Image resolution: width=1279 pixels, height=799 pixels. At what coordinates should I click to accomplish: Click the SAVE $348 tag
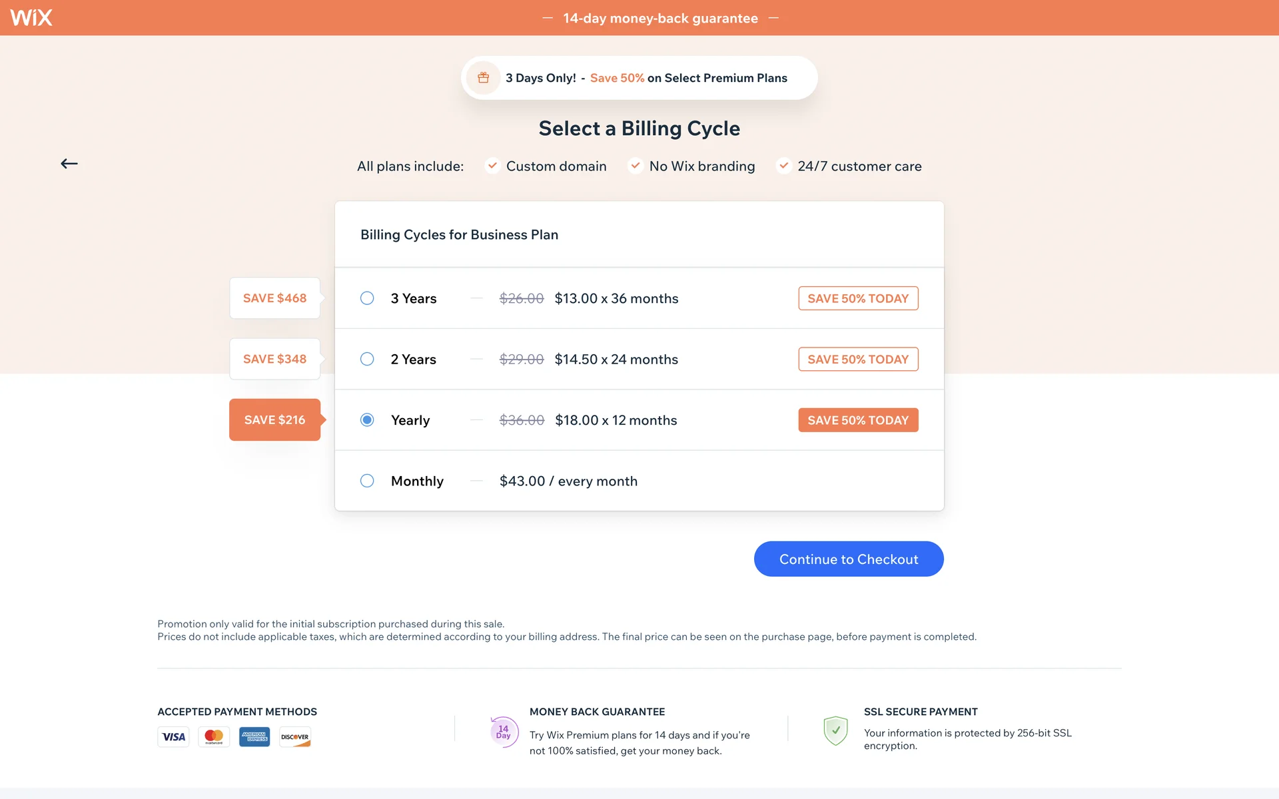point(274,359)
